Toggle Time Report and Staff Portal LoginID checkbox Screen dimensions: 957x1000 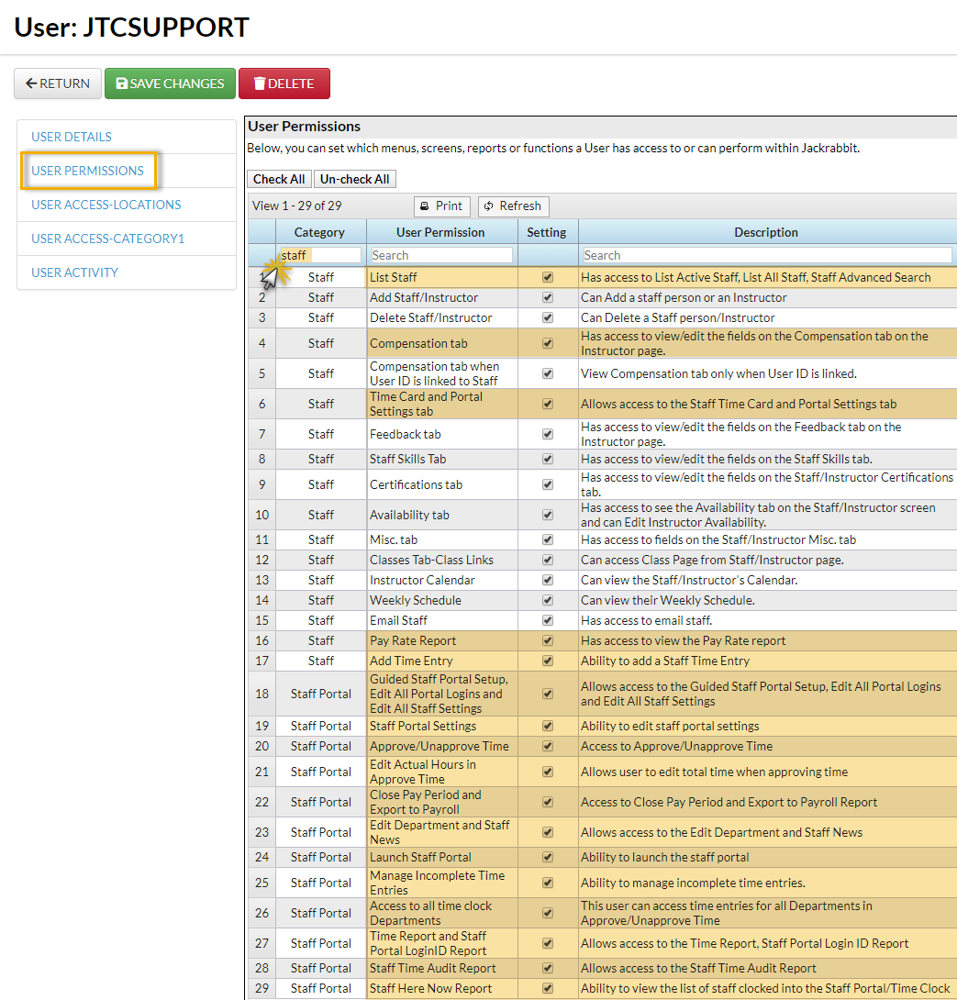[x=548, y=943]
